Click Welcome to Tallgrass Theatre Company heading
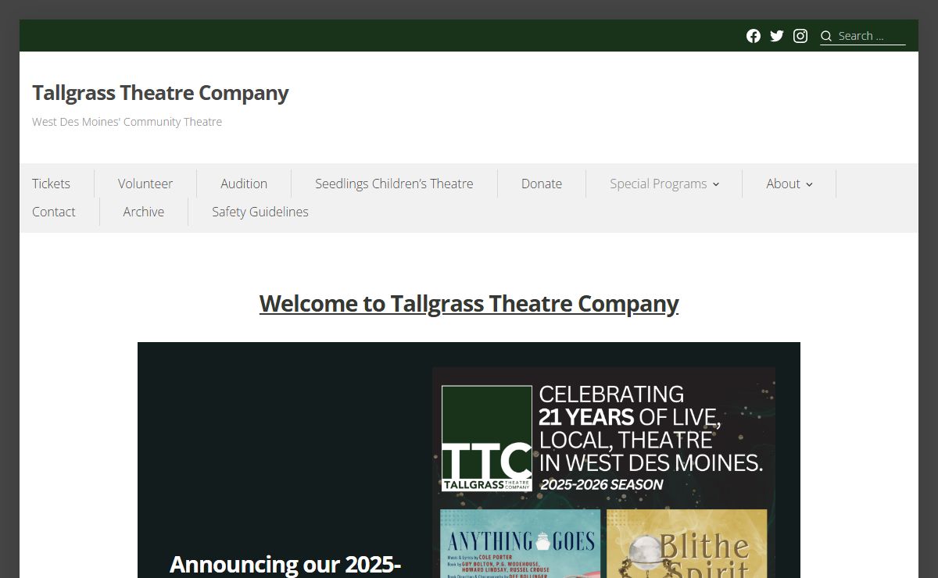Image resolution: width=938 pixels, height=578 pixels. 469,303
